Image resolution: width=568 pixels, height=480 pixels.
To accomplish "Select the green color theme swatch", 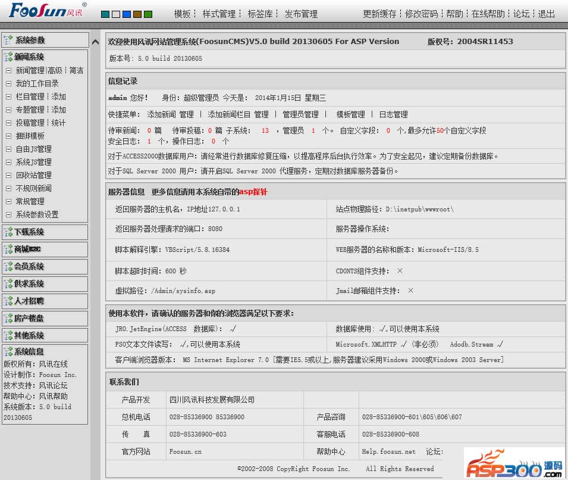I will tap(148, 14).
